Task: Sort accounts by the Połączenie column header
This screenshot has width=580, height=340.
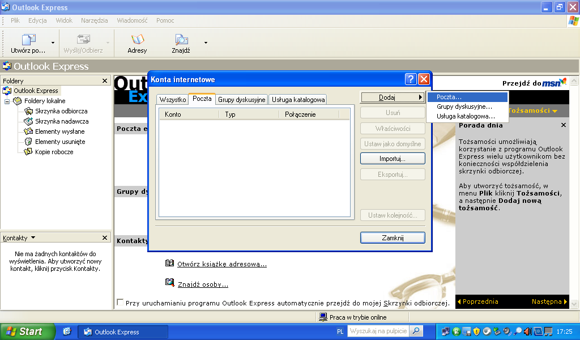Action: click(x=309, y=114)
